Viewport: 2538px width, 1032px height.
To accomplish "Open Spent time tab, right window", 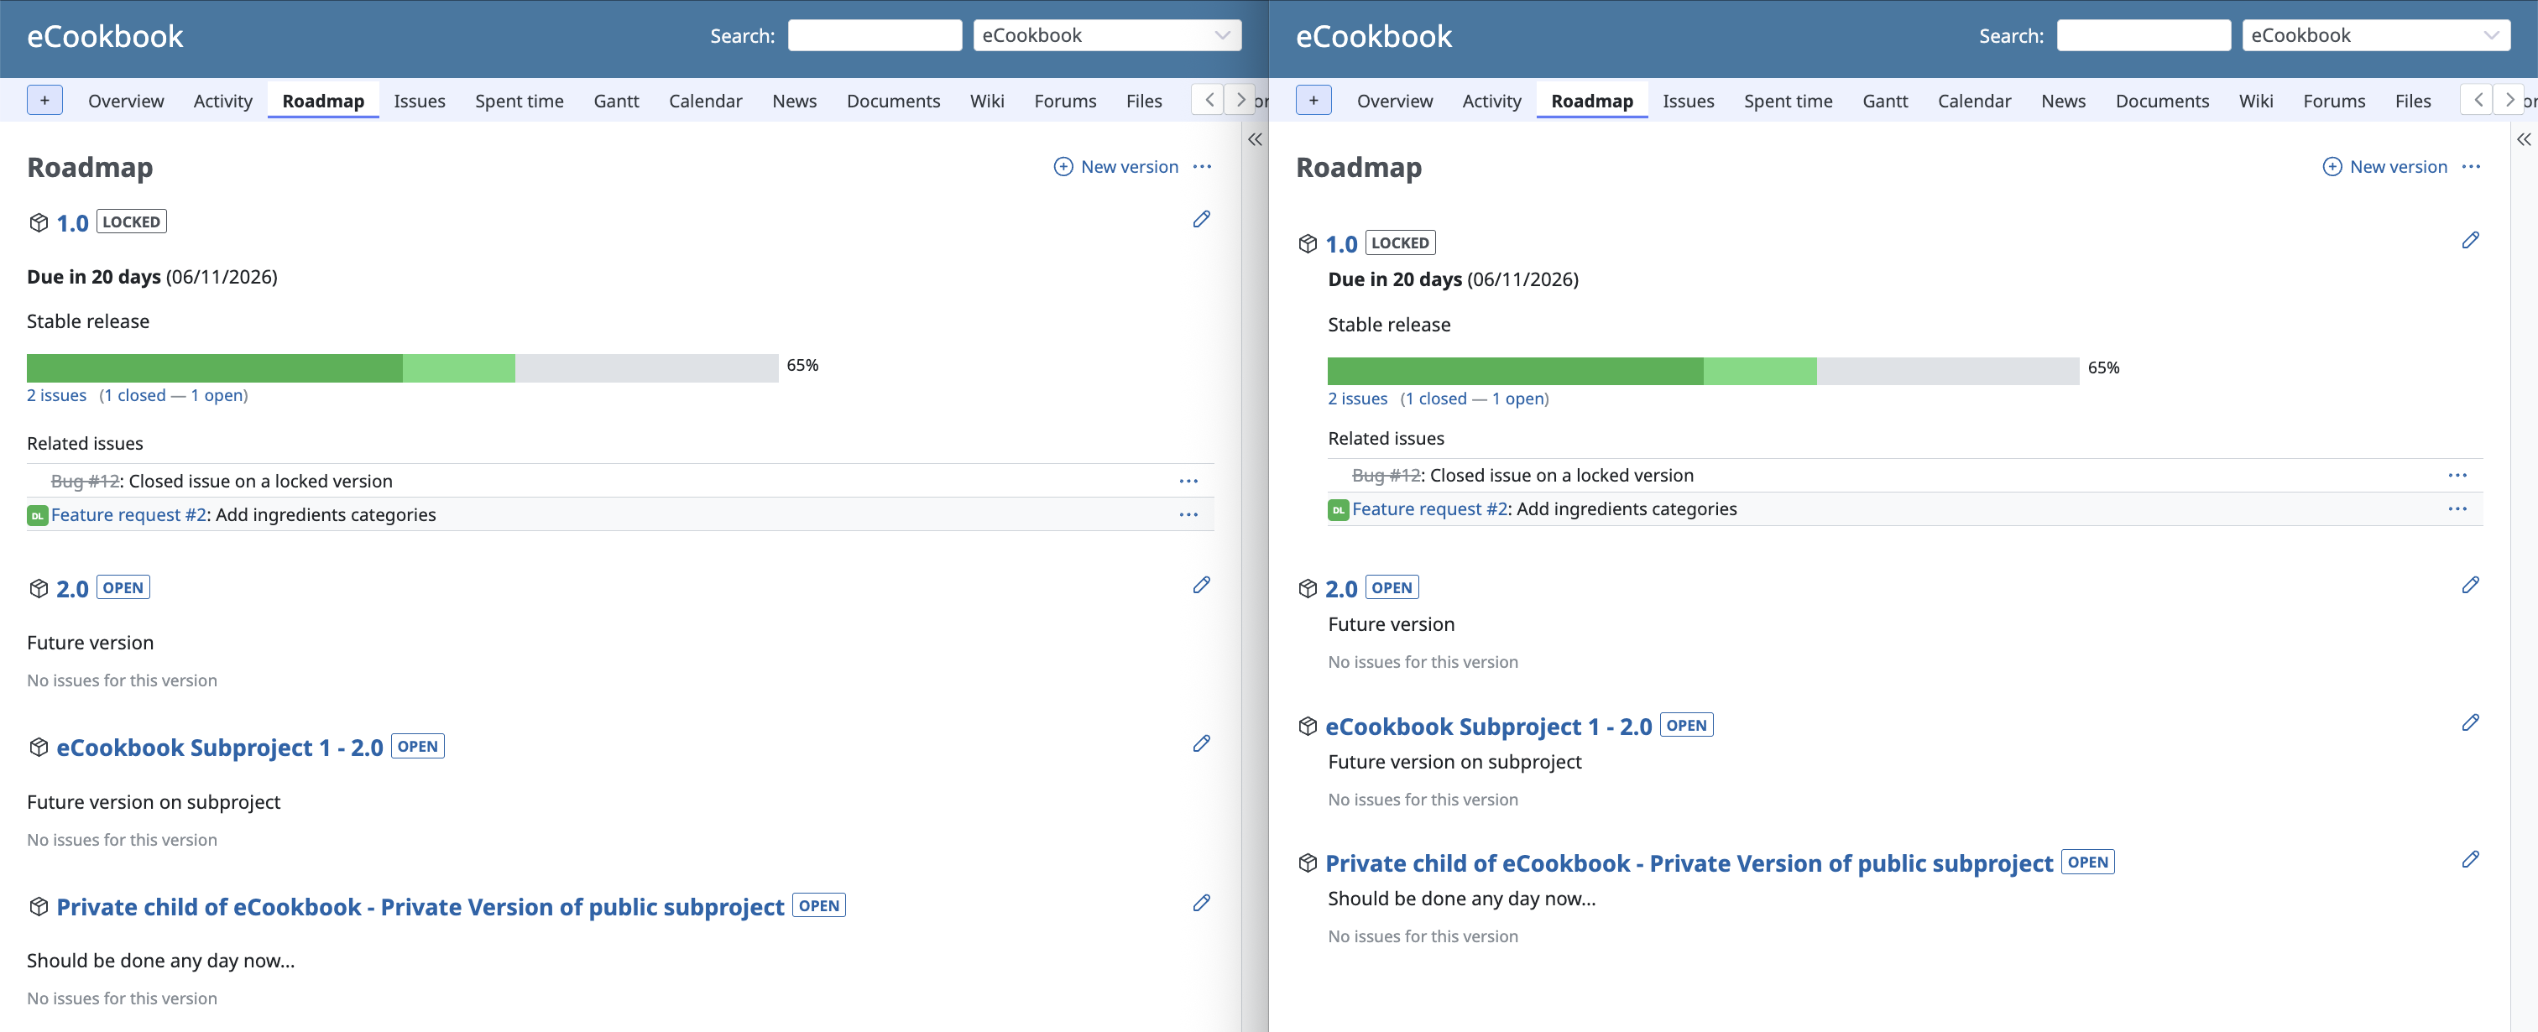I will pyautogui.click(x=1789, y=102).
